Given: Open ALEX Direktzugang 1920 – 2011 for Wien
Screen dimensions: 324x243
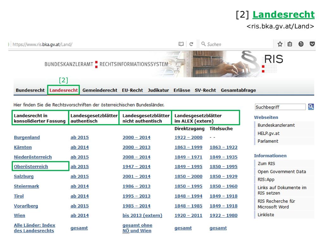Looking at the screenshot, I should point(189,215).
